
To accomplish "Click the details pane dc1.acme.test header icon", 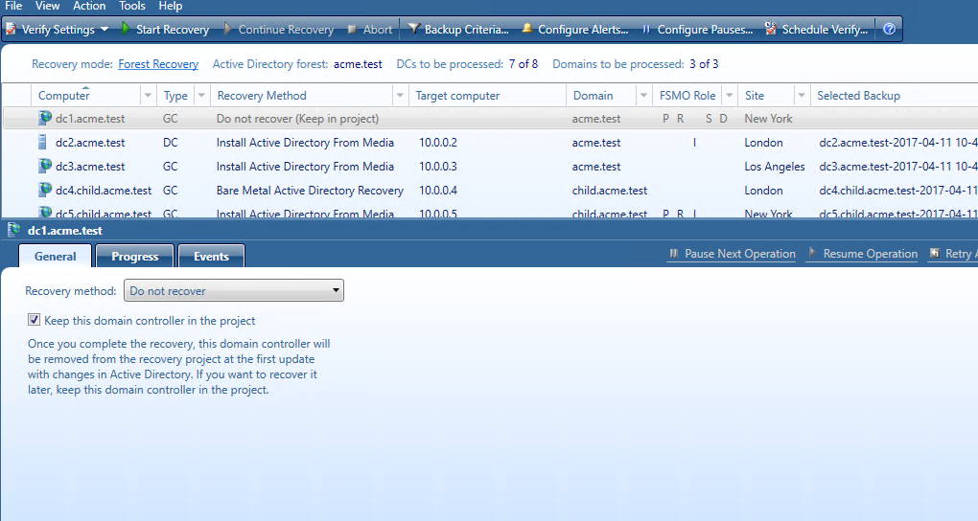I will [13, 230].
